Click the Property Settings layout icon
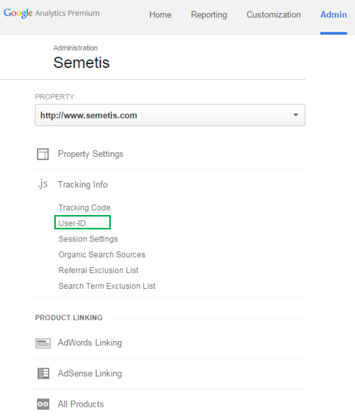This screenshot has height=418, width=355. click(x=43, y=154)
